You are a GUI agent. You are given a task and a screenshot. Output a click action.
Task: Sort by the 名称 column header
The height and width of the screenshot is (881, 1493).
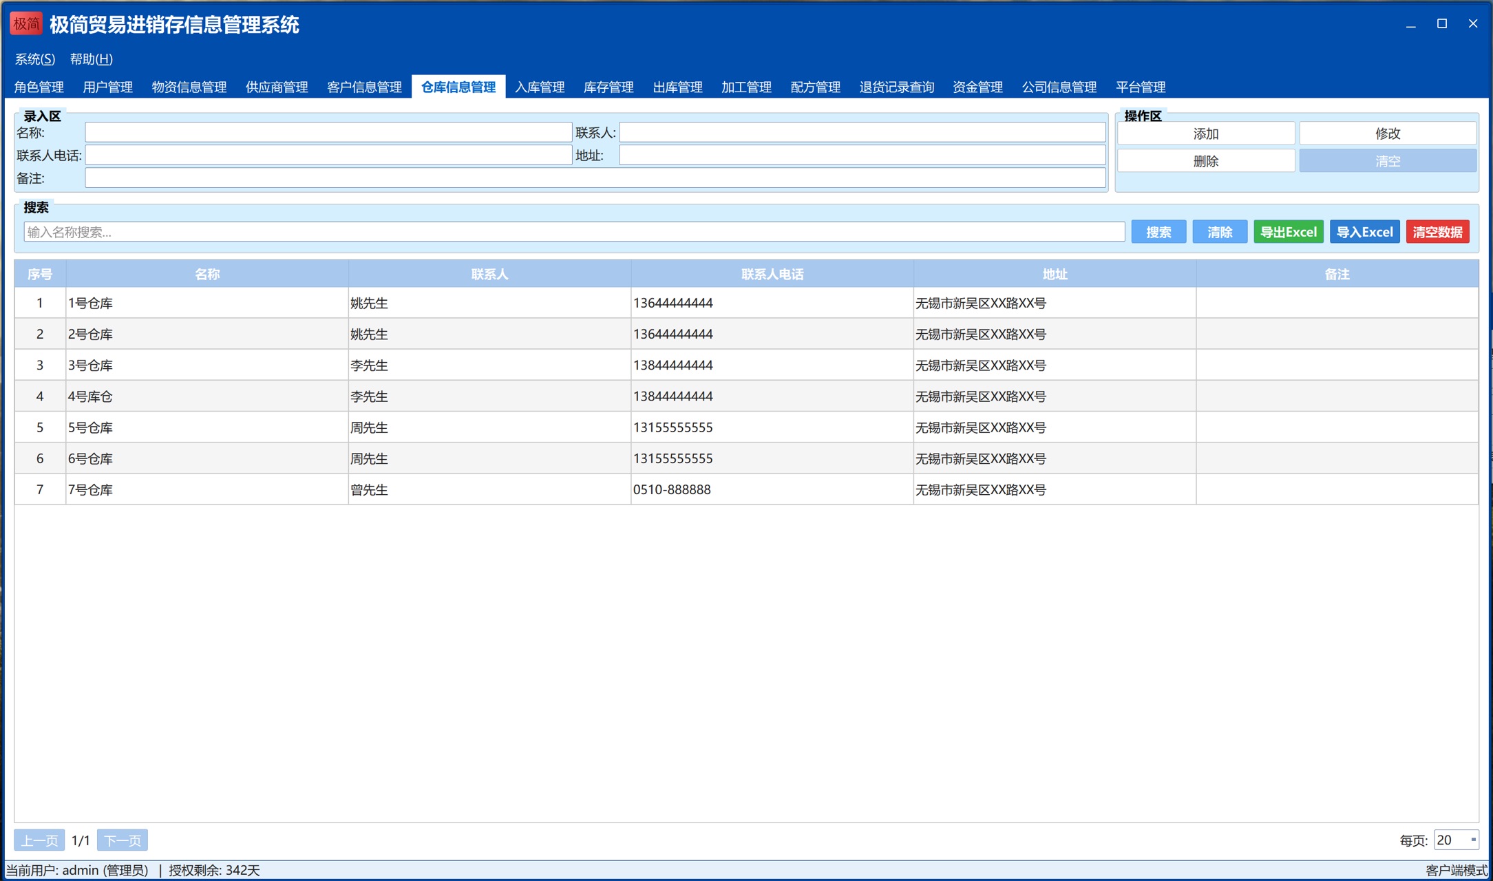pos(207,274)
